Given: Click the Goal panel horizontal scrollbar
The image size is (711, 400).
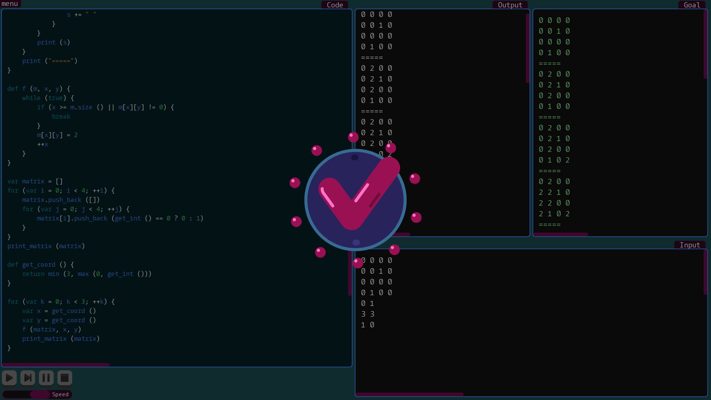Looking at the screenshot, I should click(560, 234).
